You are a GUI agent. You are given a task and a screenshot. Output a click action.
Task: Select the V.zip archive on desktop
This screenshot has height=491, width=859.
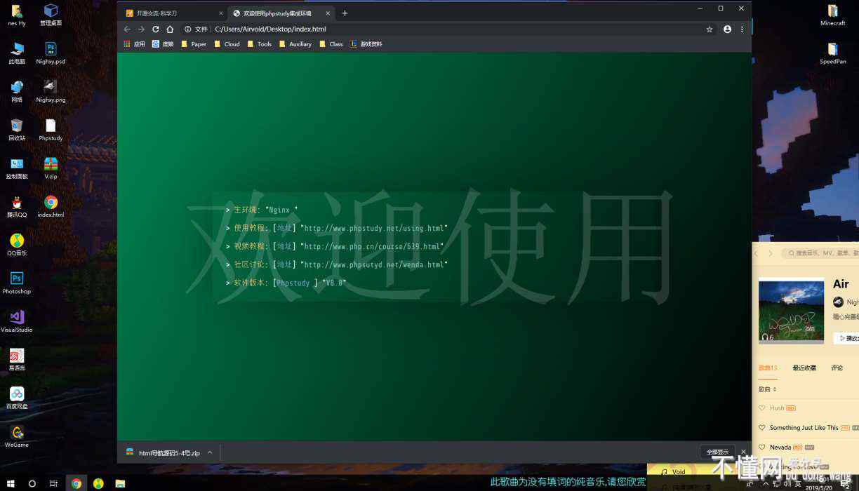[x=51, y=168]
